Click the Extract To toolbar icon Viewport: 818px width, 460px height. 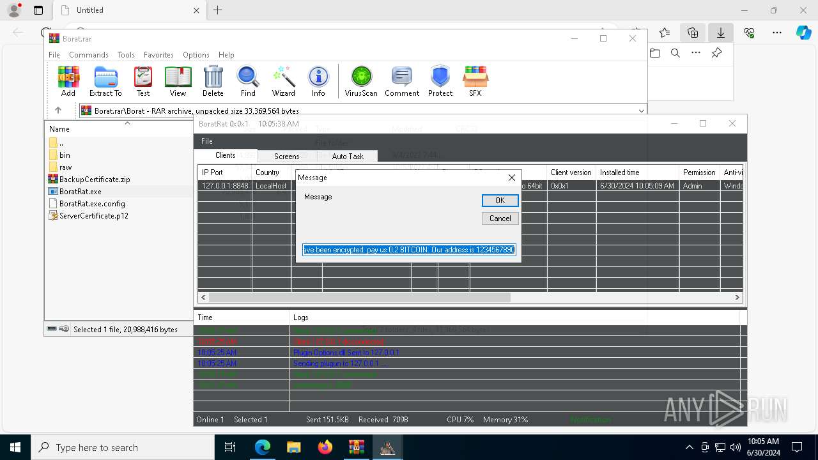tap(105, 81)
